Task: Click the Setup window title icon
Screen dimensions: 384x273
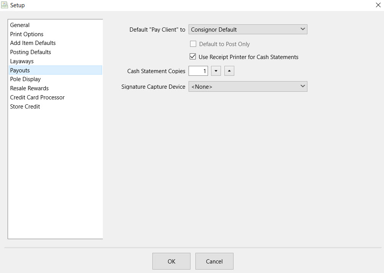Action: pos(5,5)
